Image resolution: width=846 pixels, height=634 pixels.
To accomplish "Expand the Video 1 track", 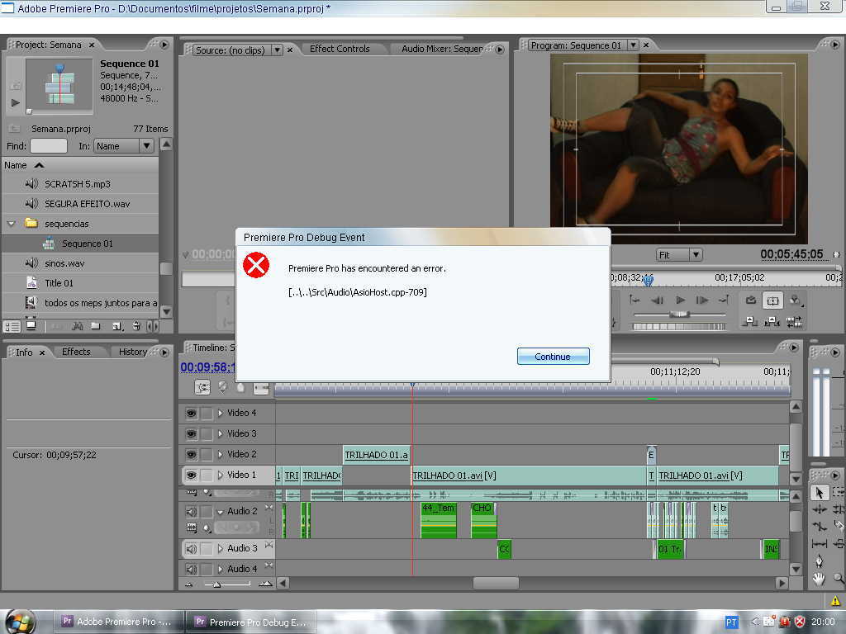I will pos(220,475).
